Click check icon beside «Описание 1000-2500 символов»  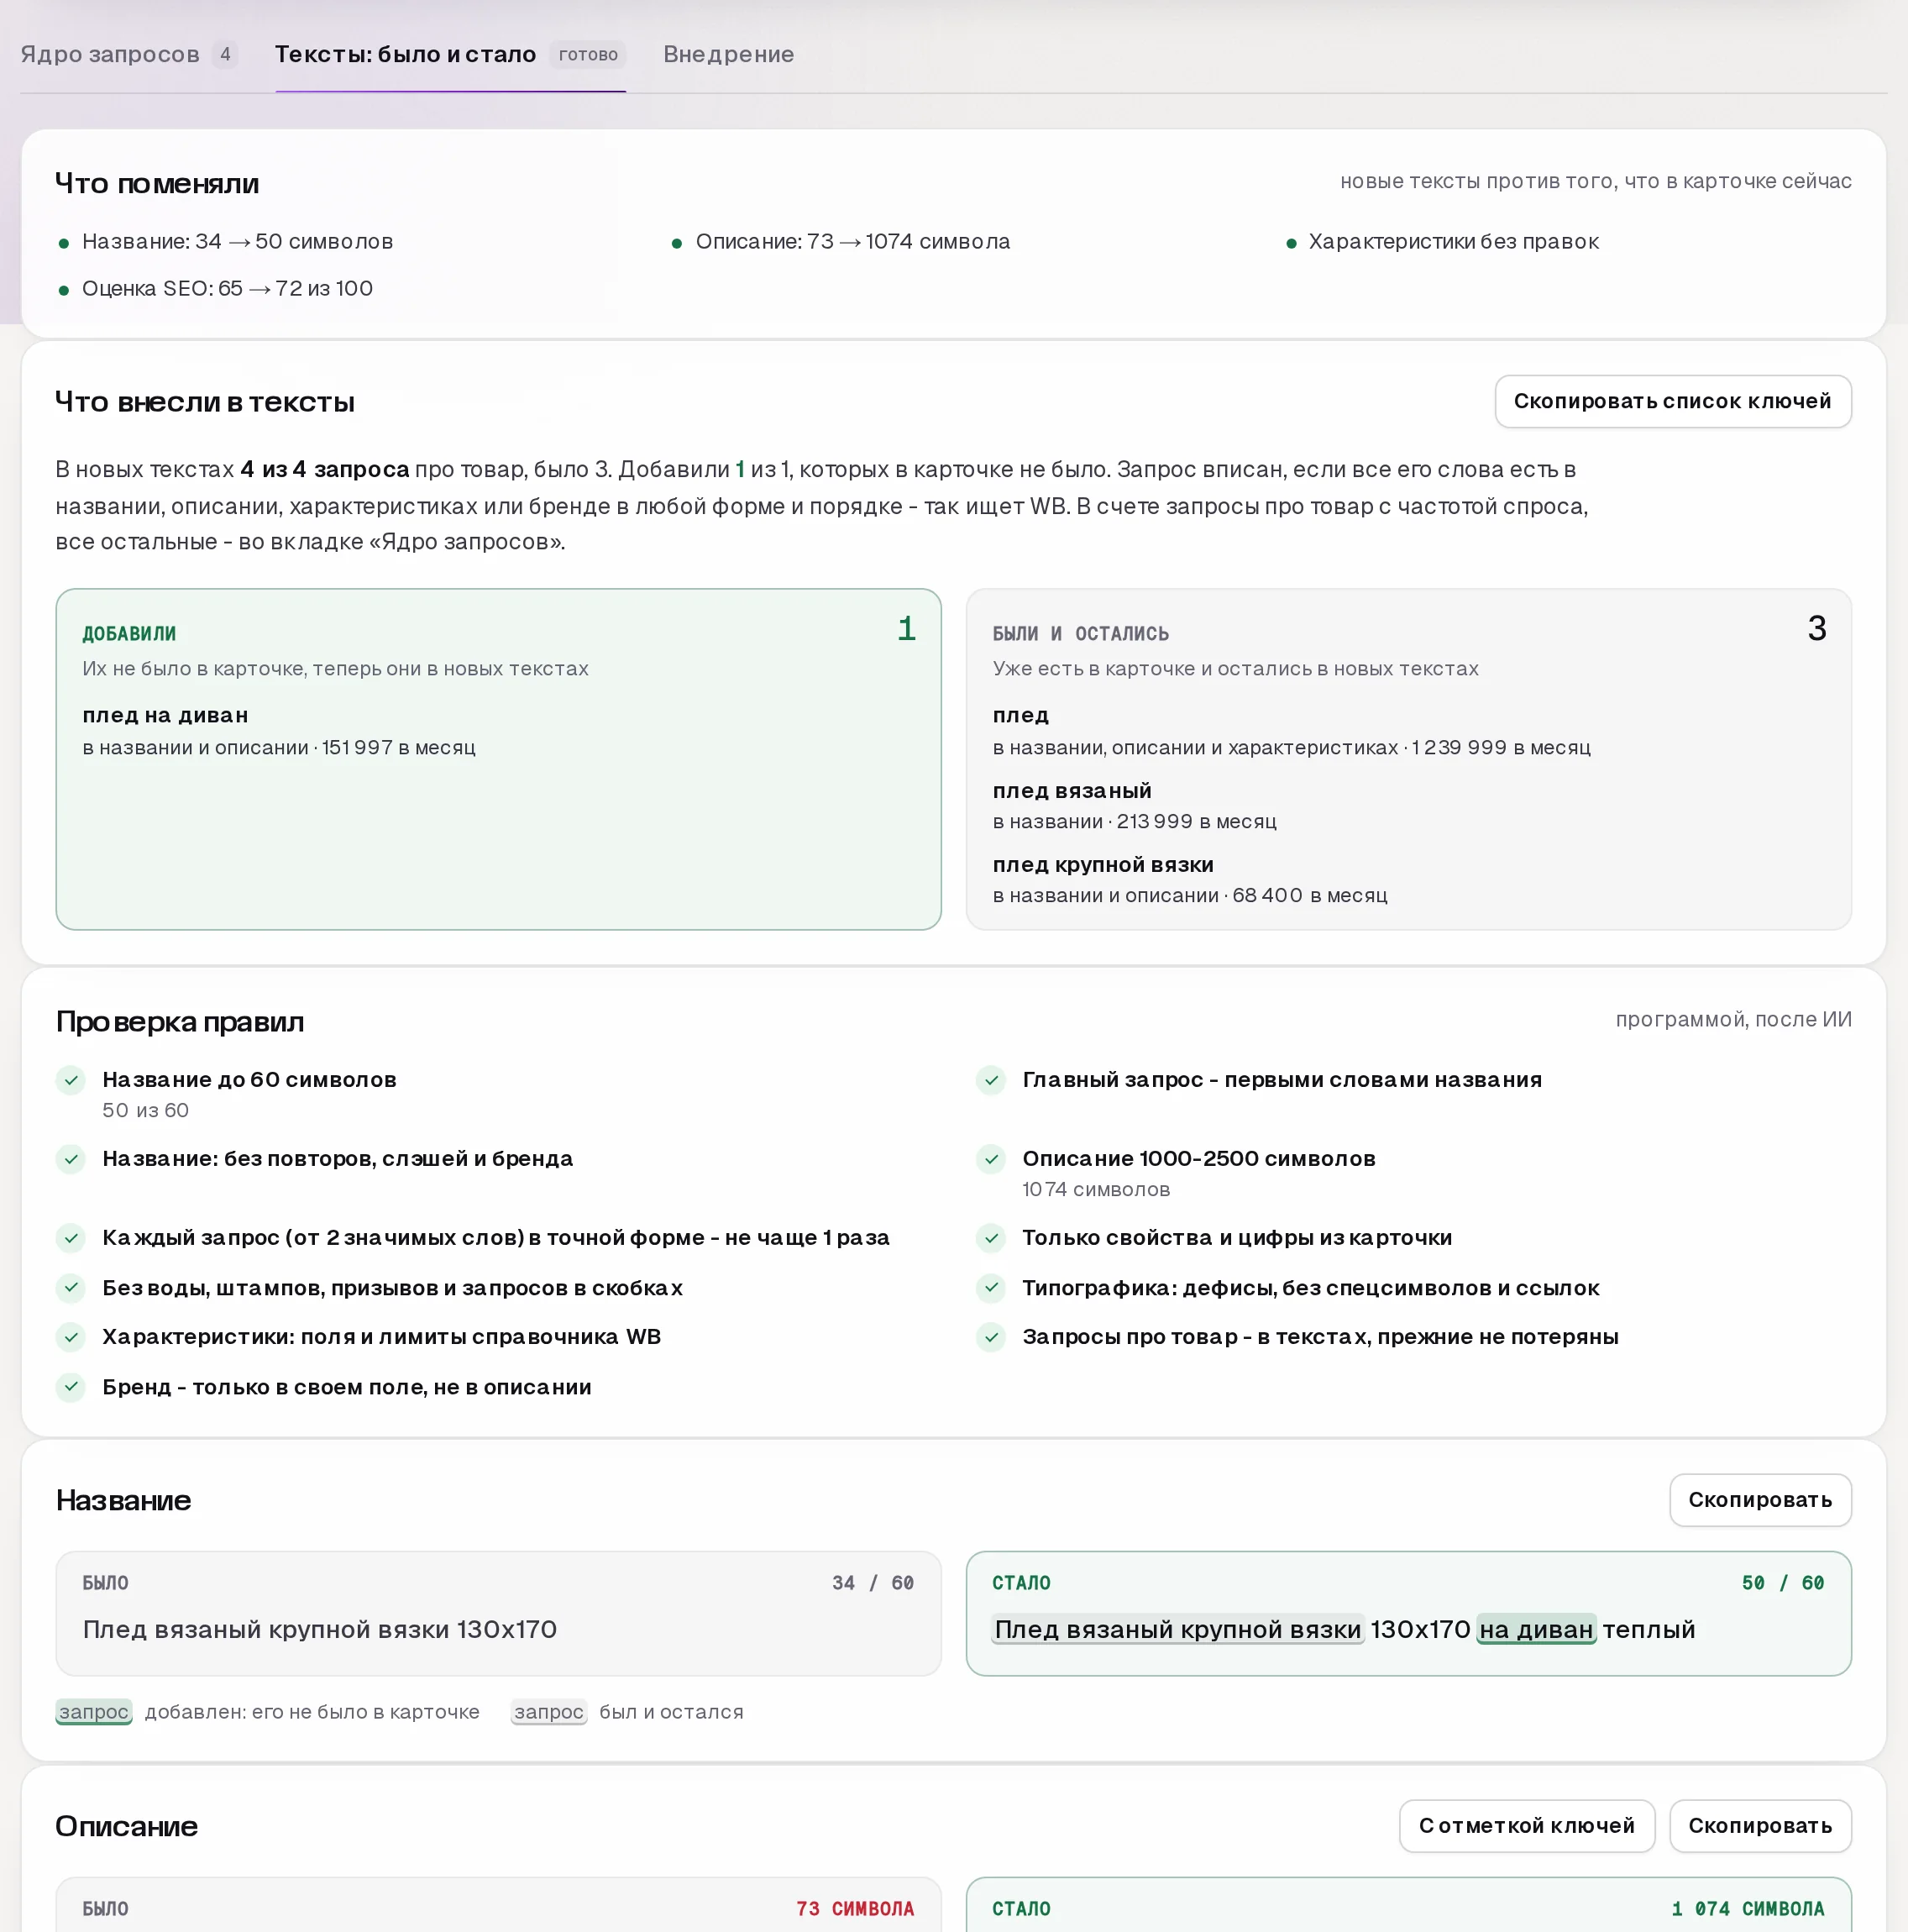point(991,1159)
